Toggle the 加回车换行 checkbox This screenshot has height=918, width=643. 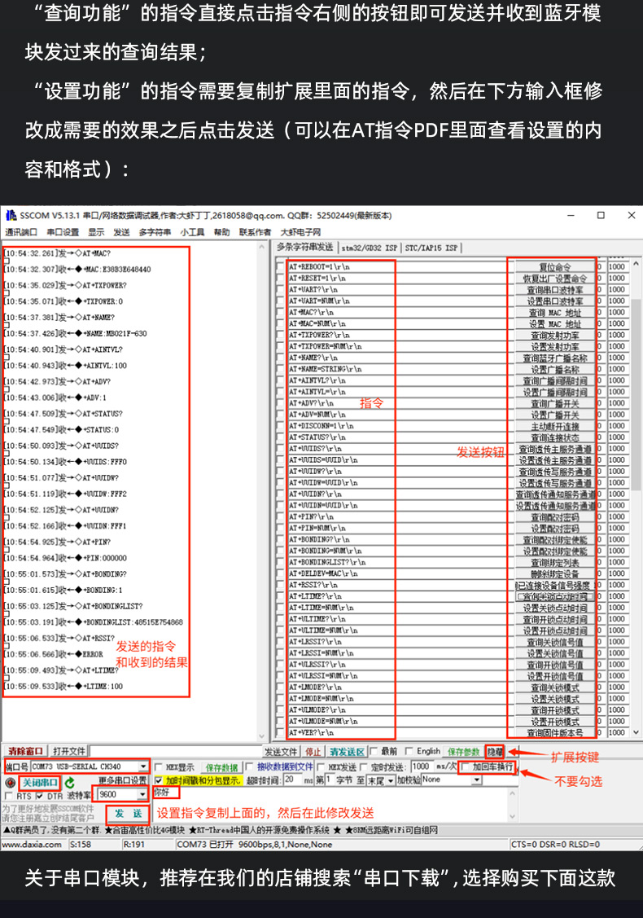(x=466, y=766)
